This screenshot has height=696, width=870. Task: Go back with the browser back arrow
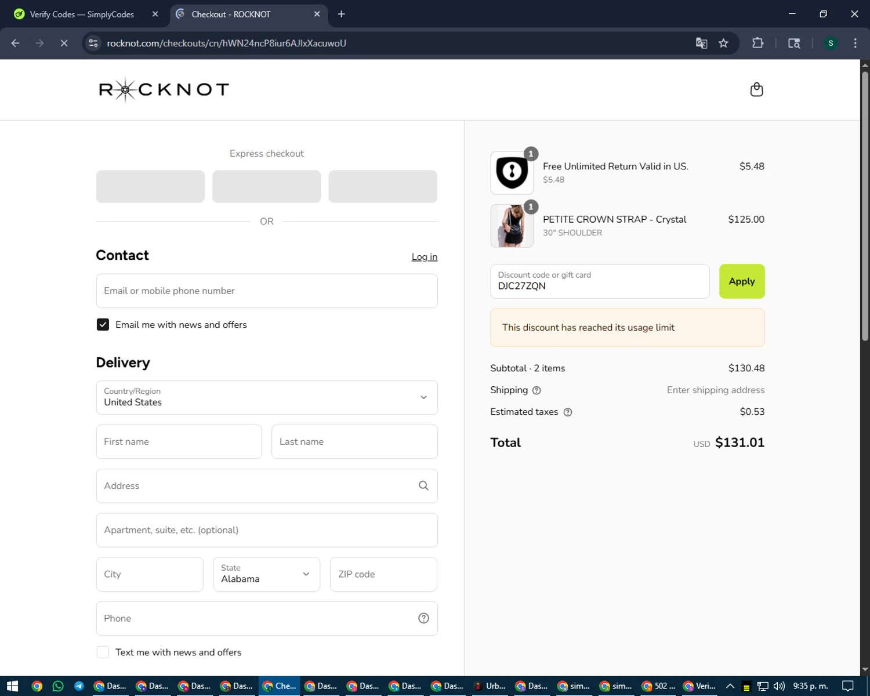click(x=16, y=43)
